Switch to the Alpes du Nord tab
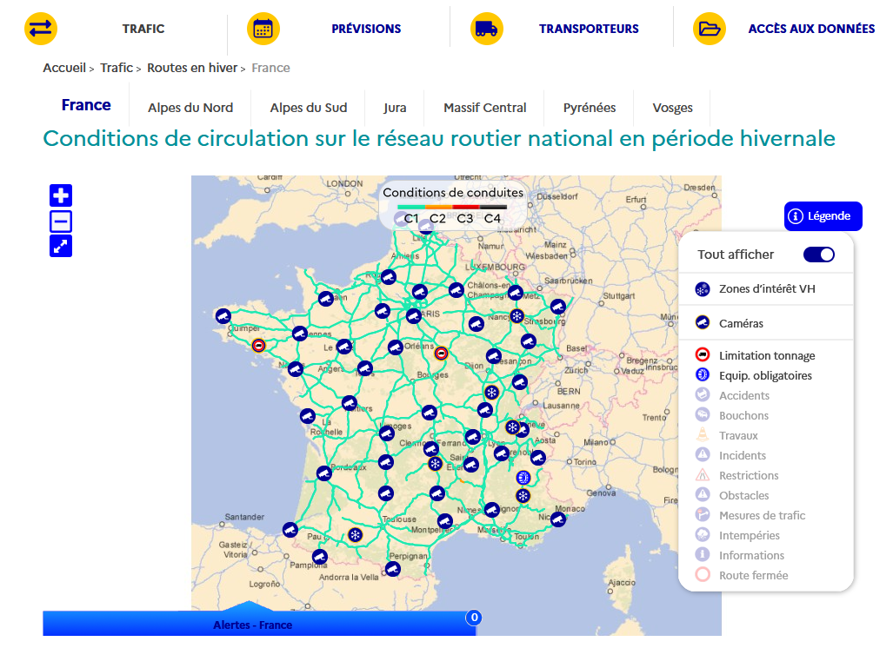893x648 pixels. 190,108
